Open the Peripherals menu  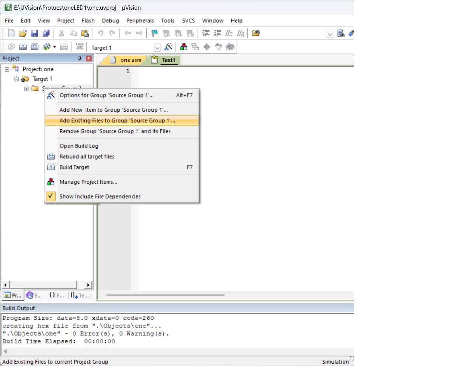pos(140,21)
